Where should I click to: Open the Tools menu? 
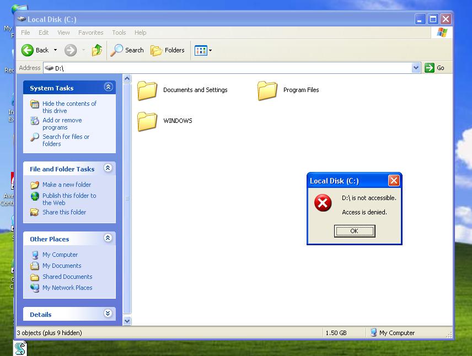(119, 33)
